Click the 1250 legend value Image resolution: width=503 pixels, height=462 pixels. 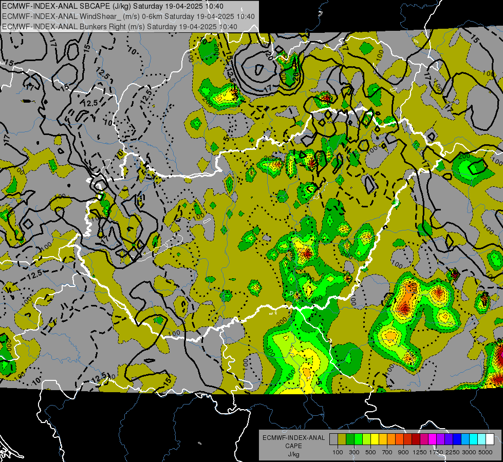(x=420, y=452)
